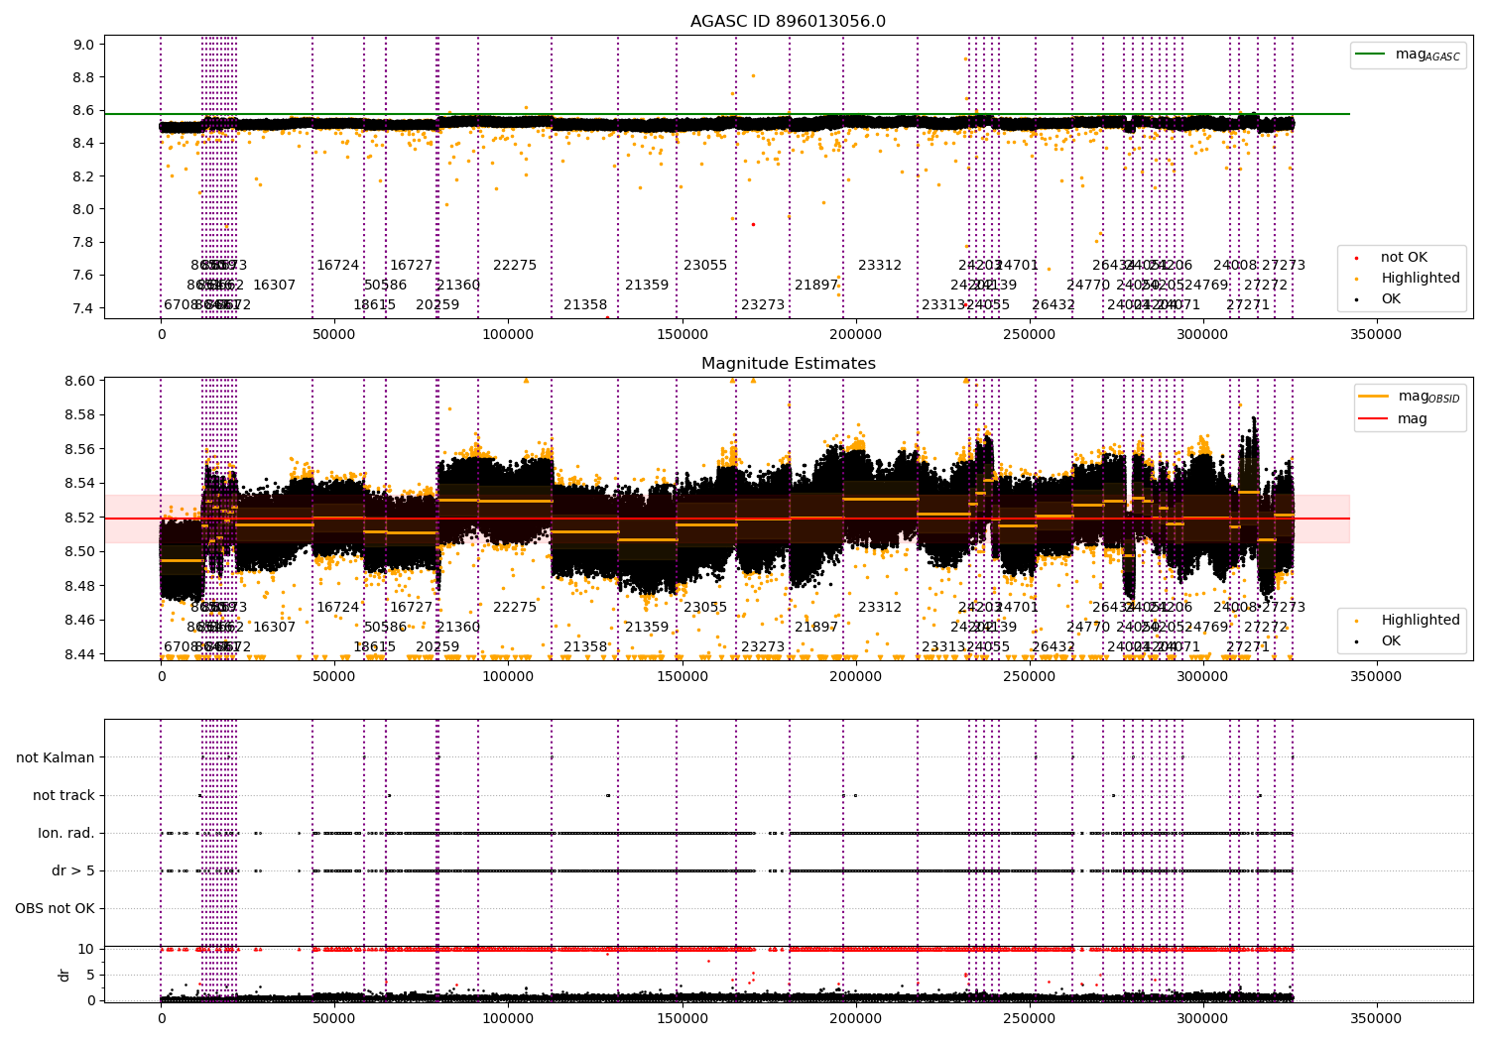Click the 8.44 tick label on middle panel
The image size is (1488, 1041).
tap(79, 654)
